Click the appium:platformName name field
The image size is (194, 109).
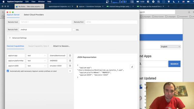coord(16,61)
